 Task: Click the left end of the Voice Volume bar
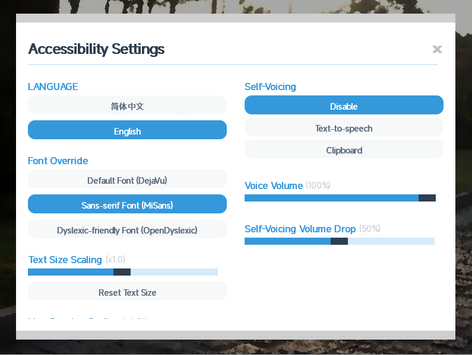[x=248, y=198]
